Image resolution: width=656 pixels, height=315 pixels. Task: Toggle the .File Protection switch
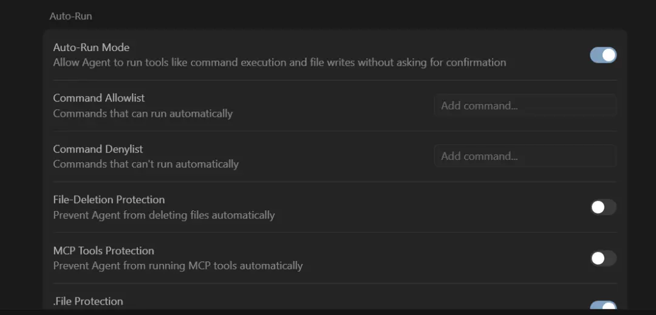603,306
